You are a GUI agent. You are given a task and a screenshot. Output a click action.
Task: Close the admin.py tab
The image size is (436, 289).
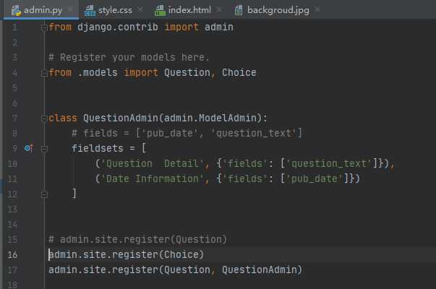[x=68, y=10]
